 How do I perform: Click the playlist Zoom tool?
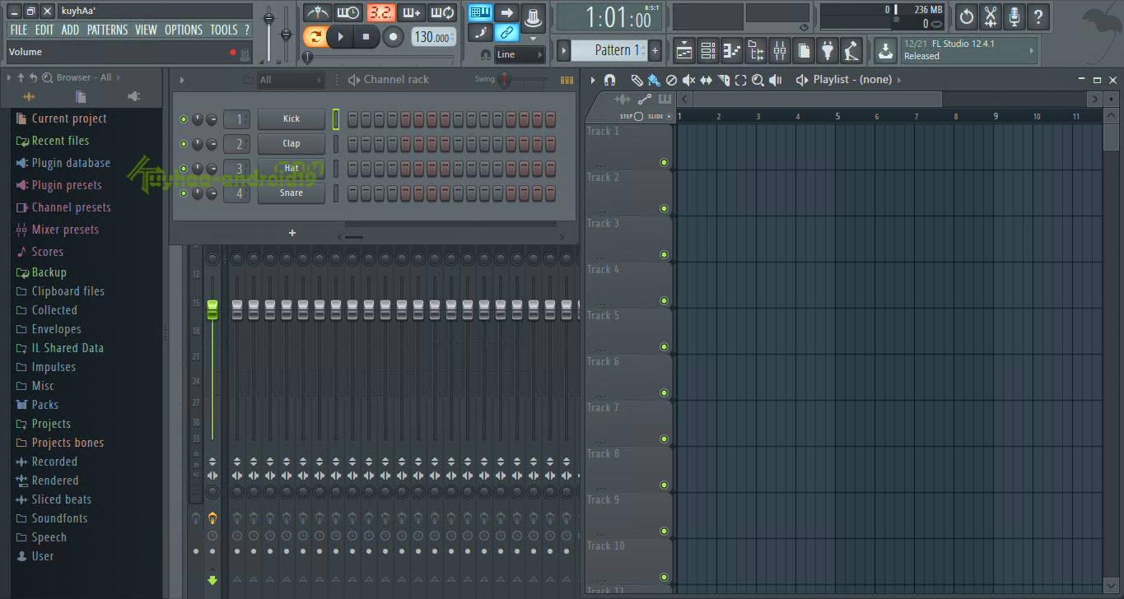pos(758,80)
